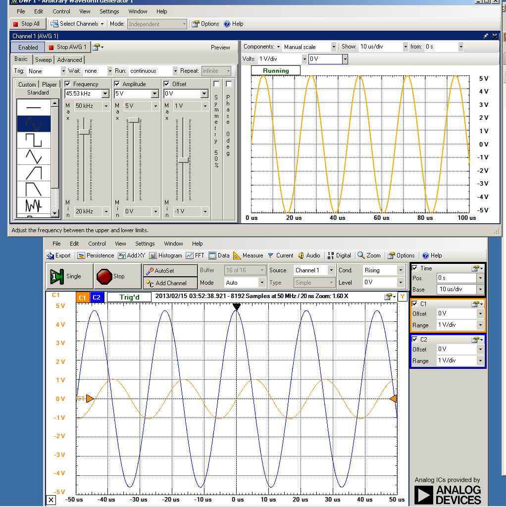Open the Time Base 10 us/div dropdown

(480, 290)
